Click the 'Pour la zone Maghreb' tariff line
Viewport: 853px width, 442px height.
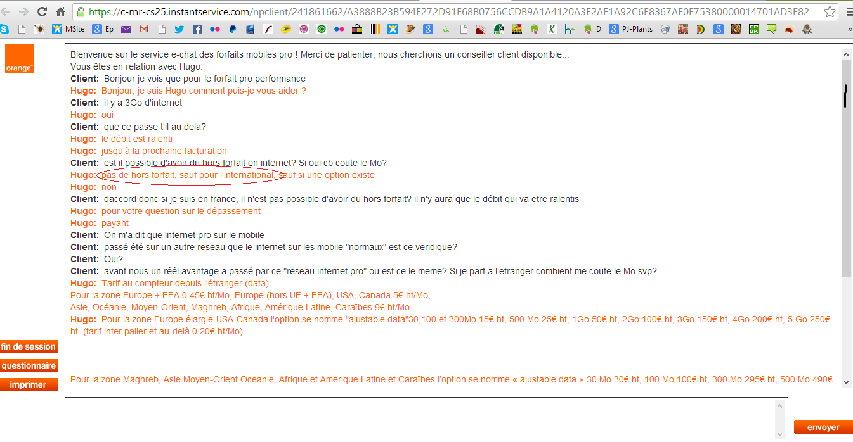coord(451,379)
